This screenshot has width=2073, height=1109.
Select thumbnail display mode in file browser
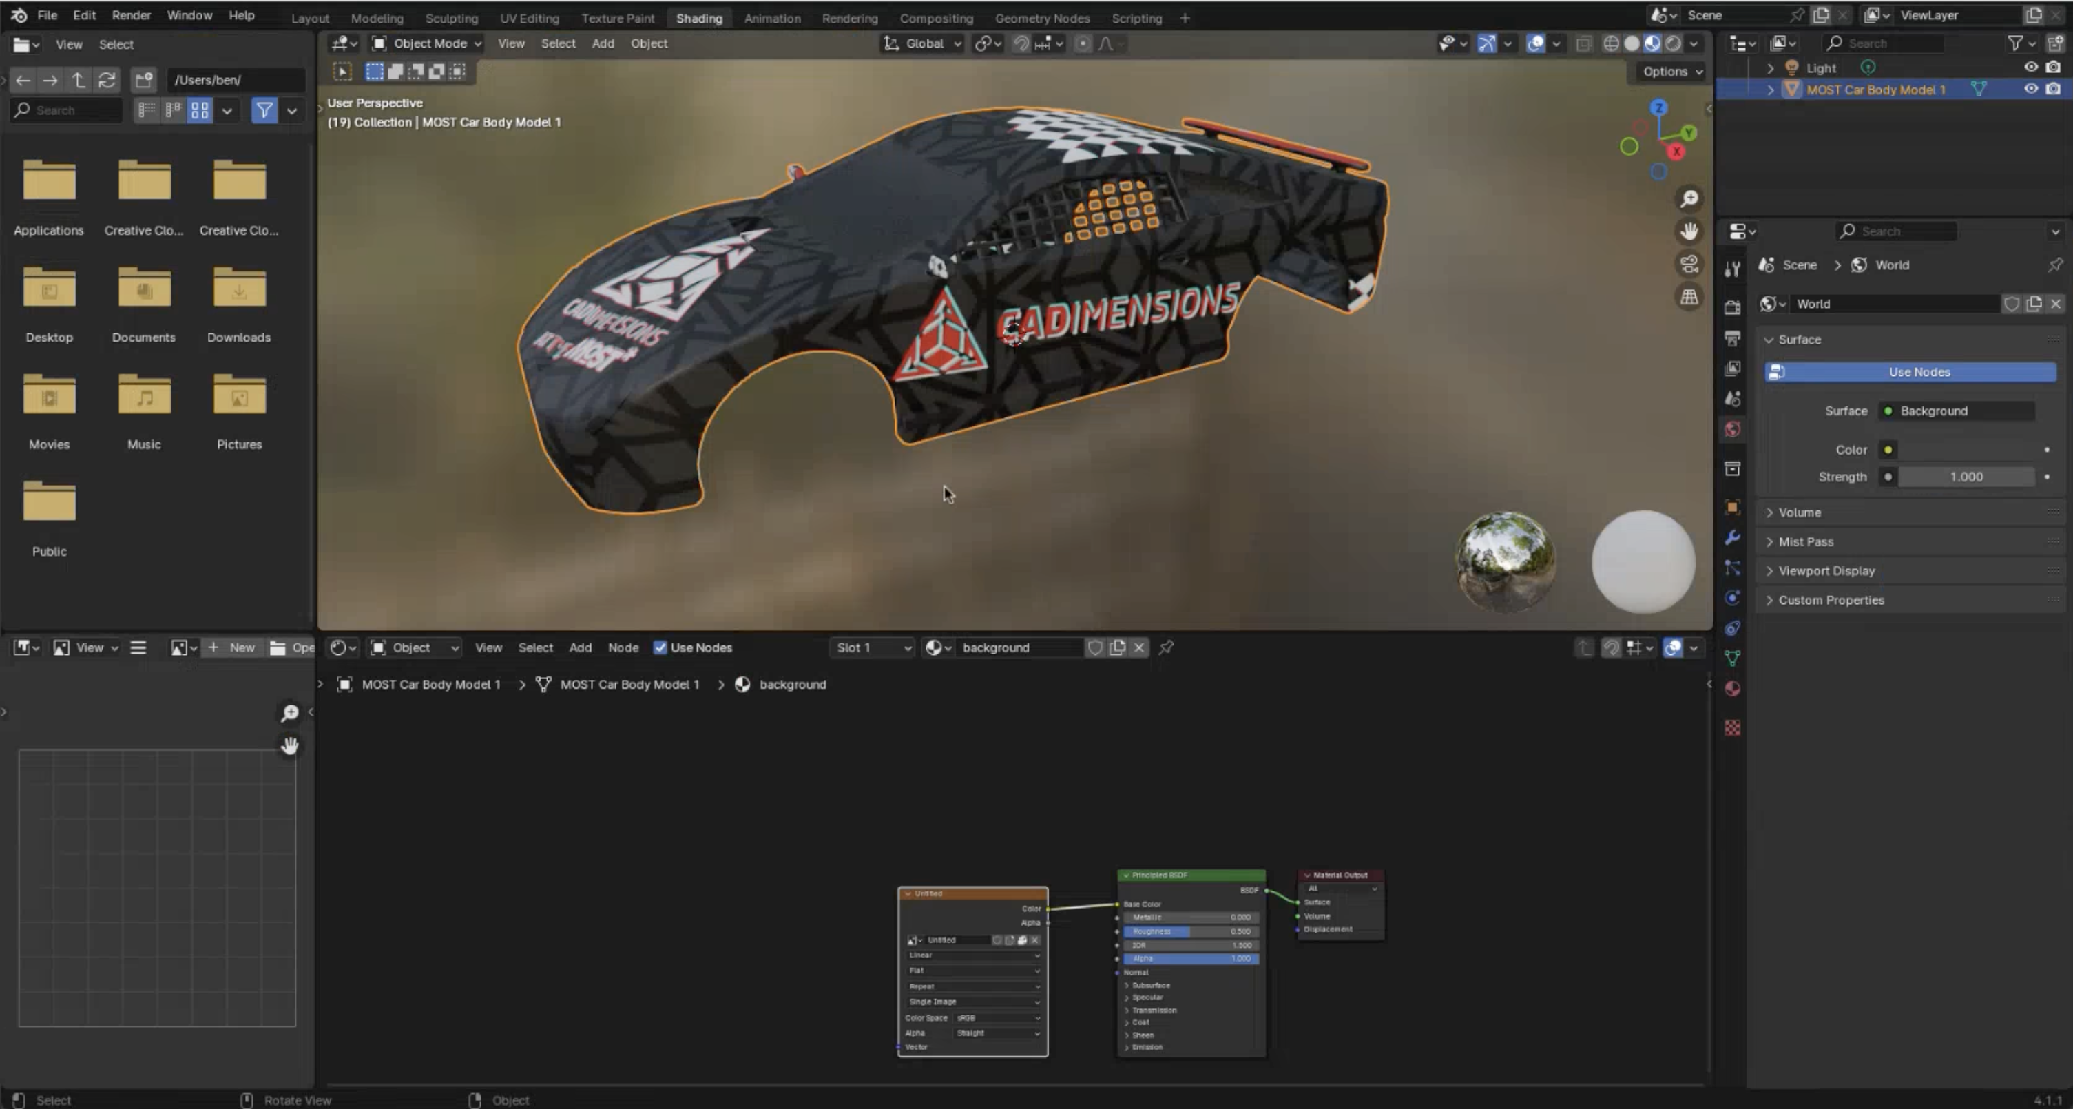200,110
